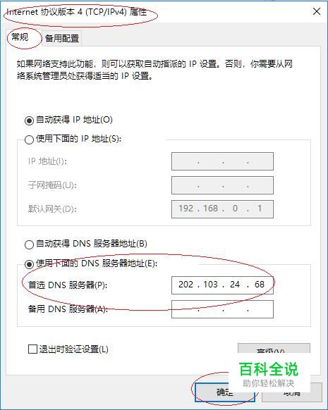Click the IP 地址 input field
This screenshot has height=410, width=328.
coord(222,161)
